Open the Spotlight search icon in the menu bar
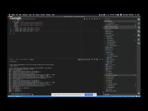Screen dimensions: 148x111 136,15
